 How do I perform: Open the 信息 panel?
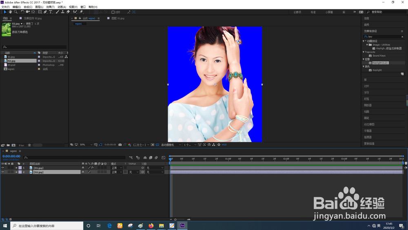[x=367, y=18]
